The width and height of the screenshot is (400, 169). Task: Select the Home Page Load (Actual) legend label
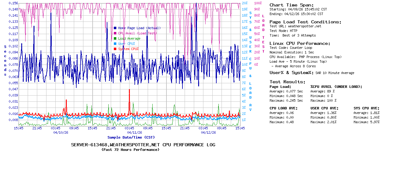click(x=139, y=28)
